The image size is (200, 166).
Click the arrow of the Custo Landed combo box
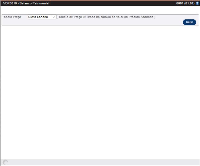point(54,17)
